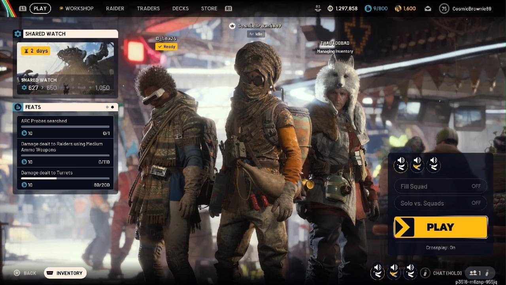Click CHAT (HOLD) label
This screenshot has width=506, height=285.
pyautogui.click(x=447, y=273)
